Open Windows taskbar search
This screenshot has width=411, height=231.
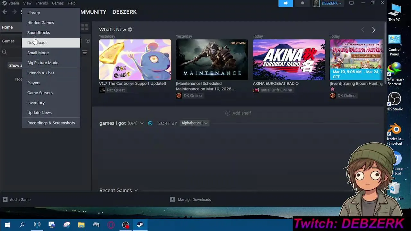point(22,225)
